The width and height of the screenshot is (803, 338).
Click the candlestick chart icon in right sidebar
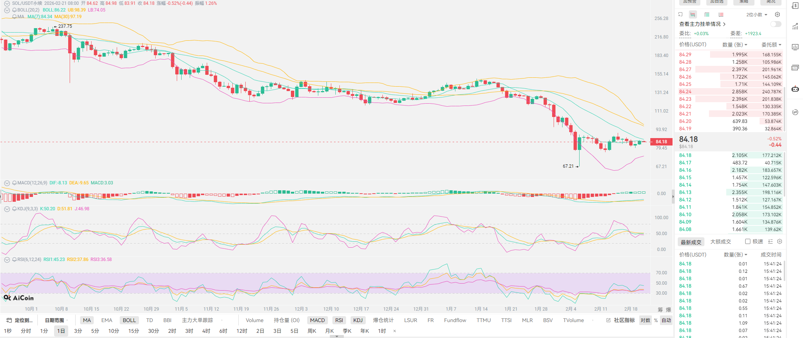pos(795,47)
